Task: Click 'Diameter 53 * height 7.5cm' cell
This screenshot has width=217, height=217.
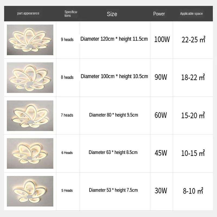Action: coord(113,190)
